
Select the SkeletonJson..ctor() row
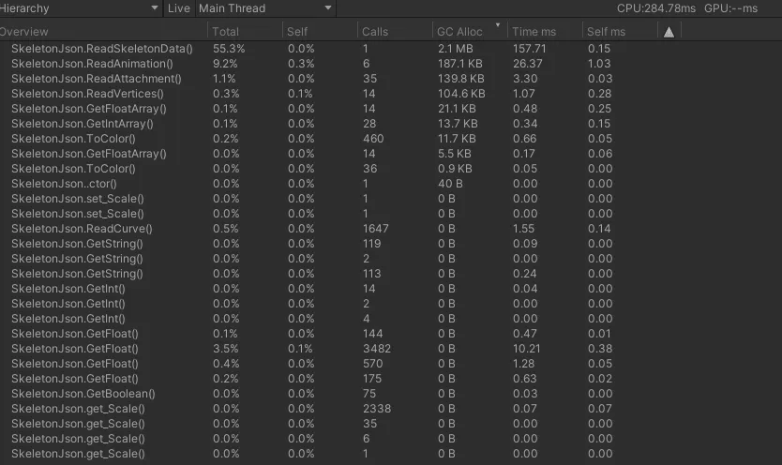(x=391, y=184)
